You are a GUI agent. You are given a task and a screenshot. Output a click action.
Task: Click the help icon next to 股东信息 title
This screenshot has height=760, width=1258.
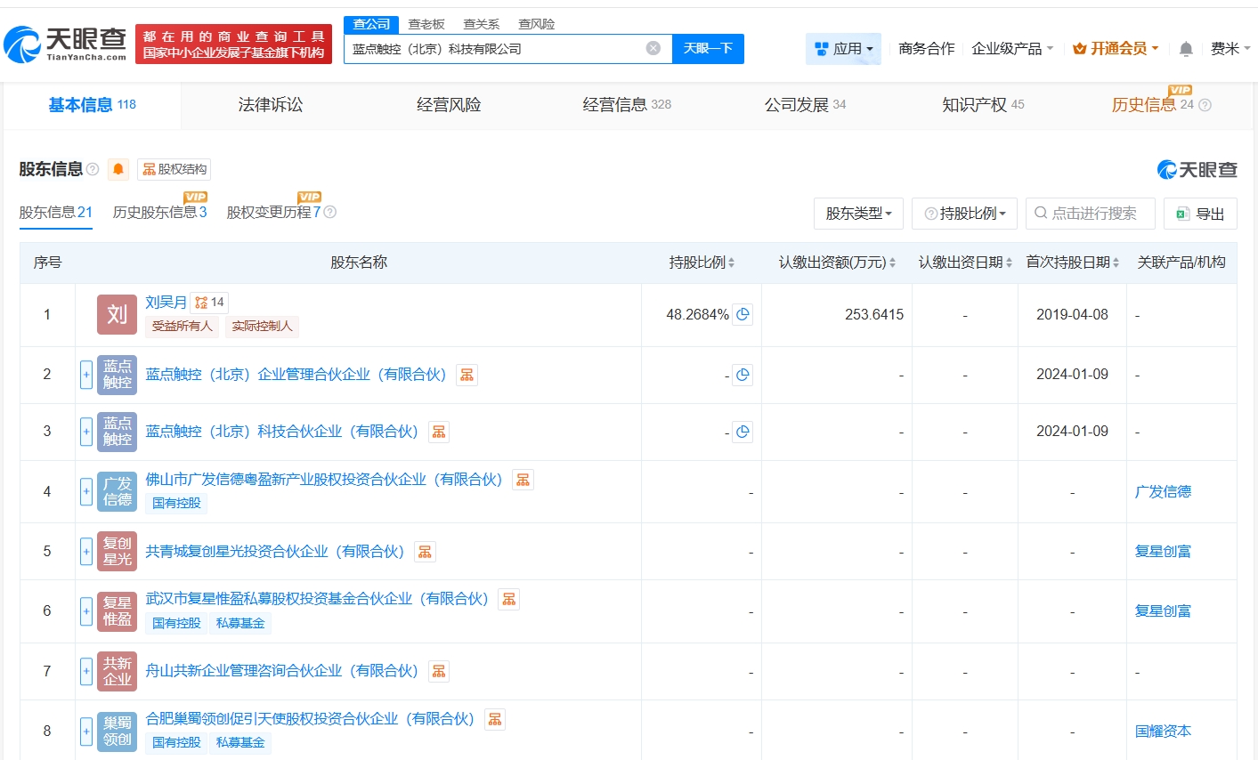pos(93,169)
